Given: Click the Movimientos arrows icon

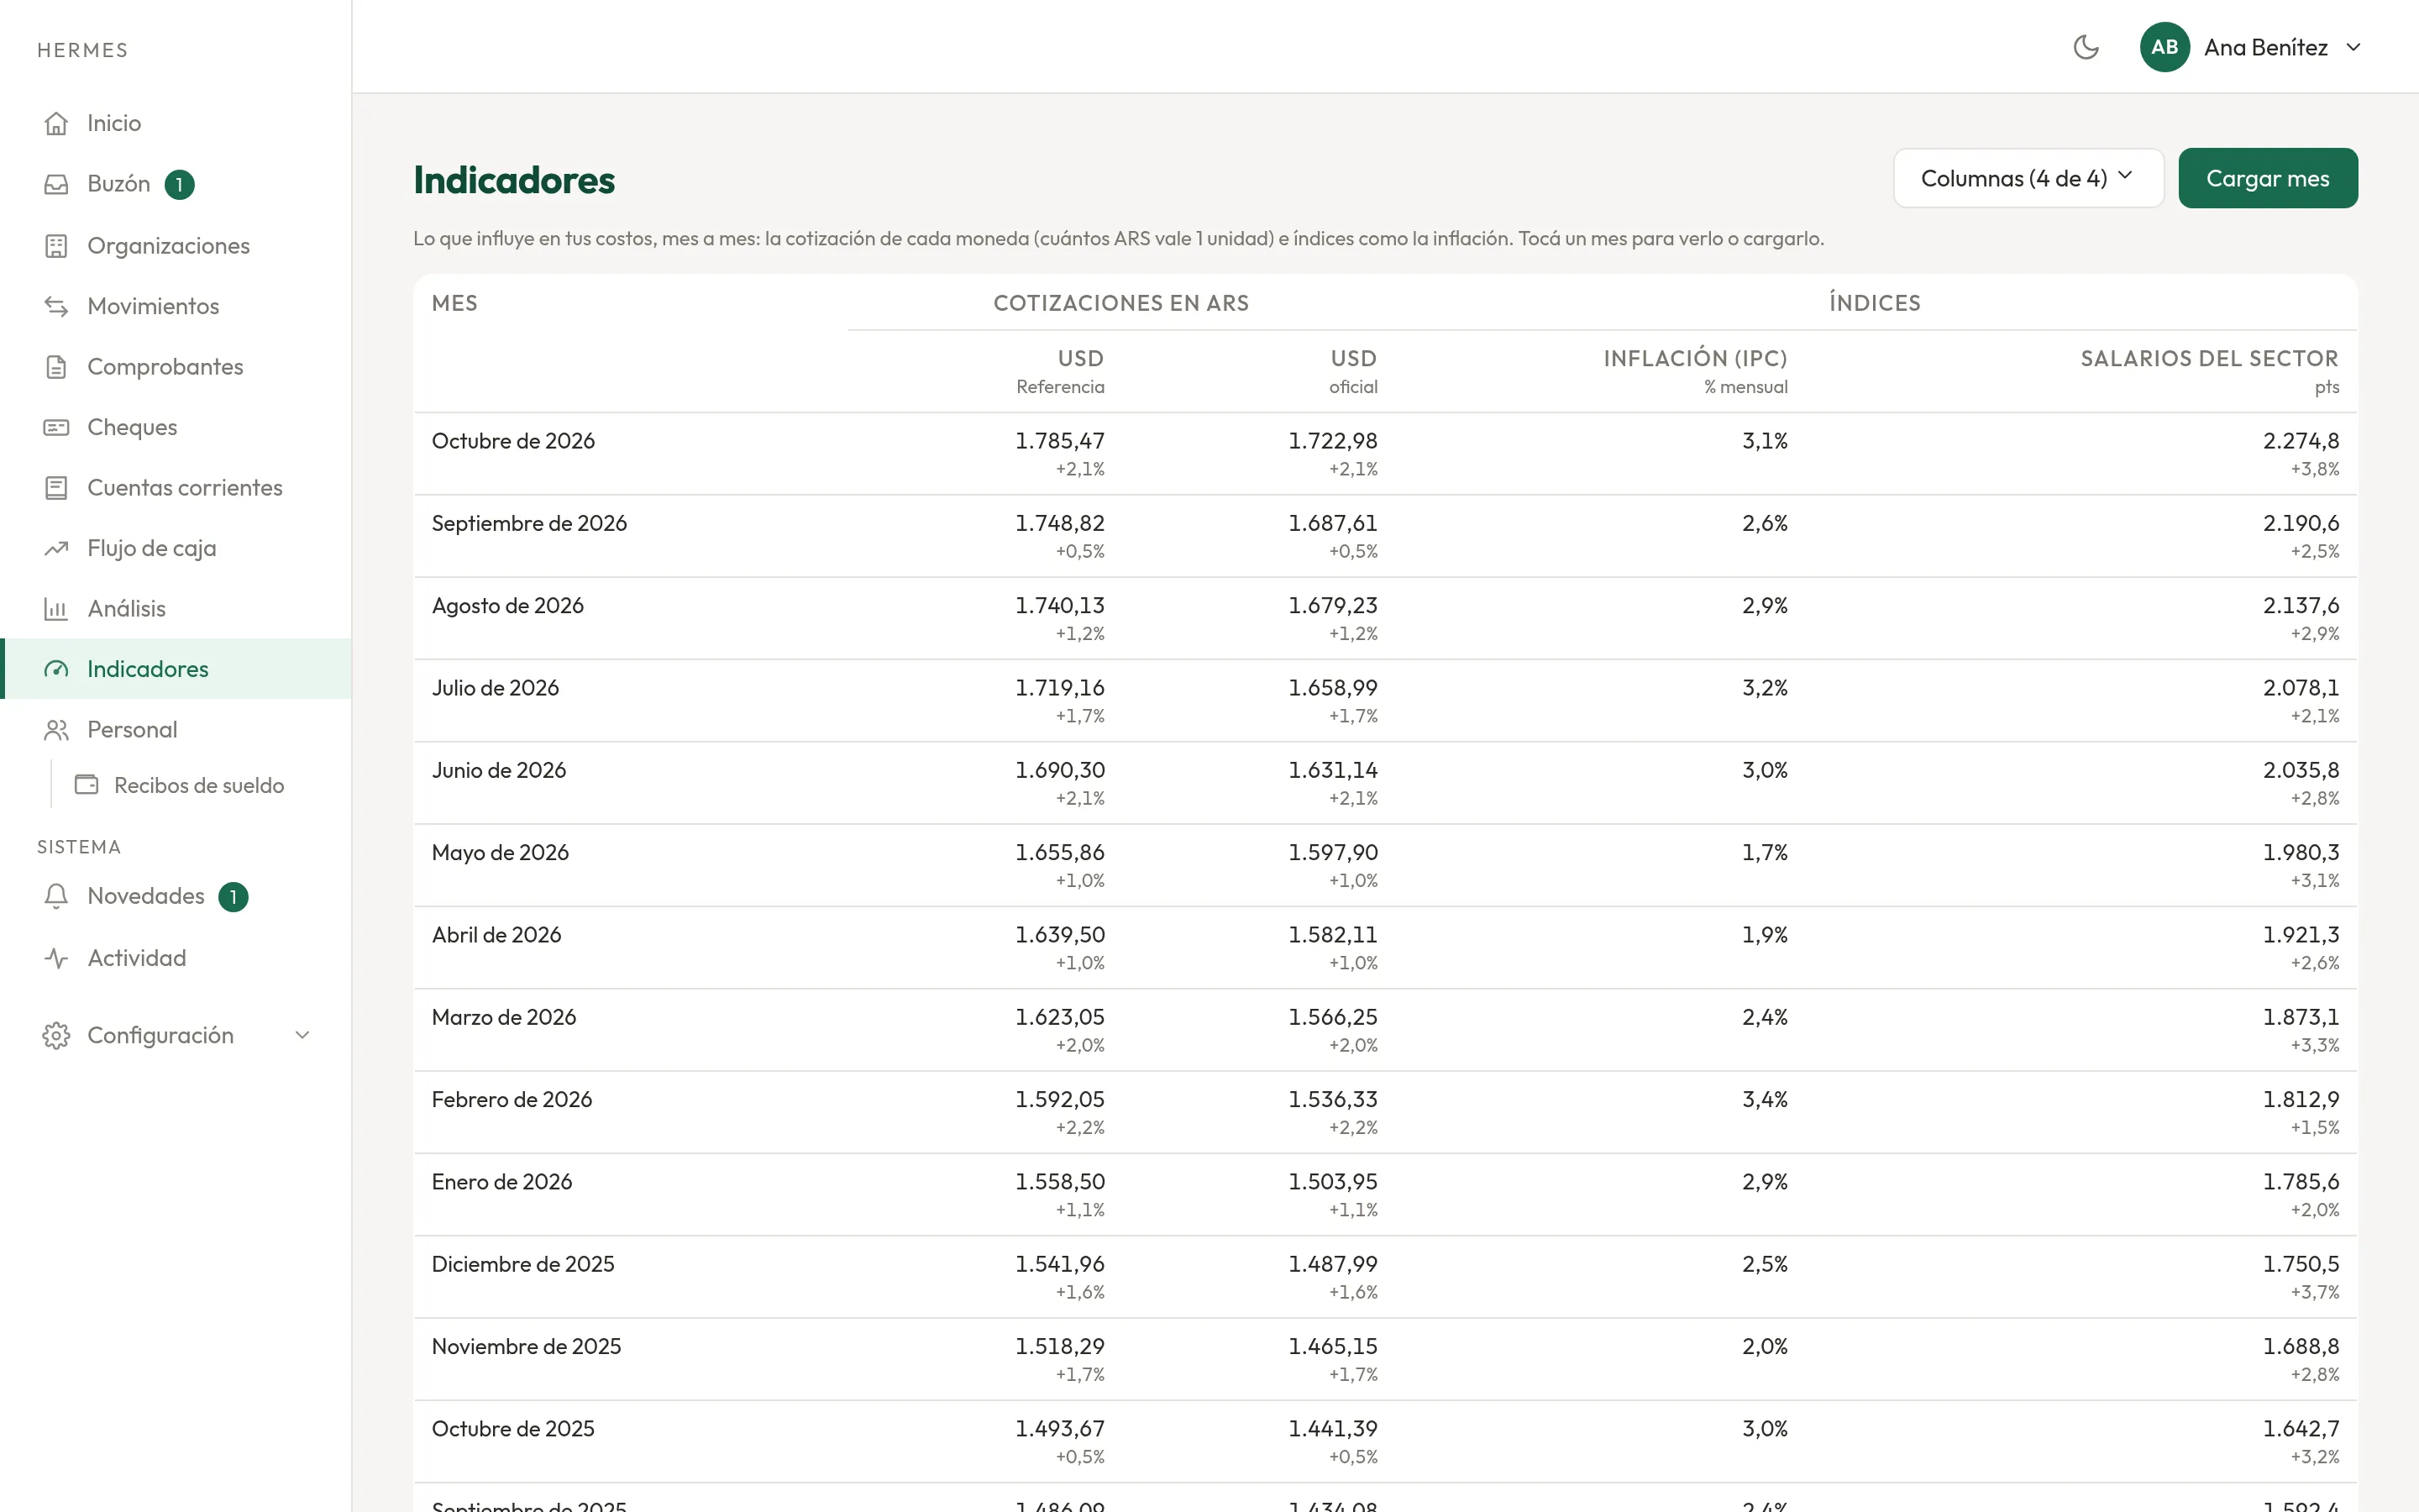Looking at the screenshot, I should (x=56, y=306).
